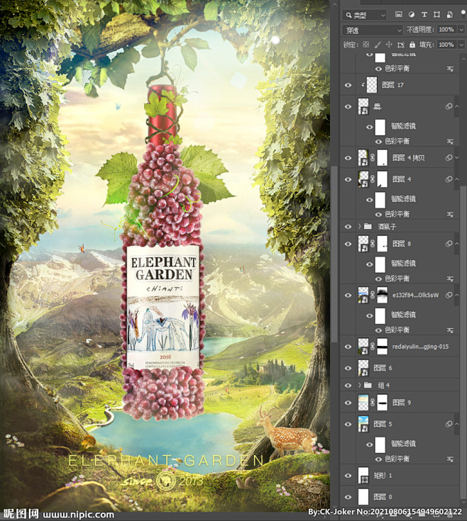Select the 图层 17 layer

(x=399, y=85)
